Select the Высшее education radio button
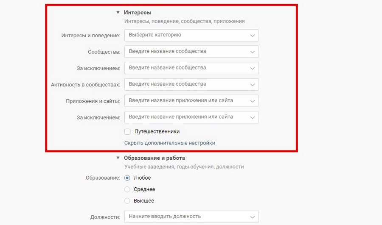382x225 pixels. (127, 201)
